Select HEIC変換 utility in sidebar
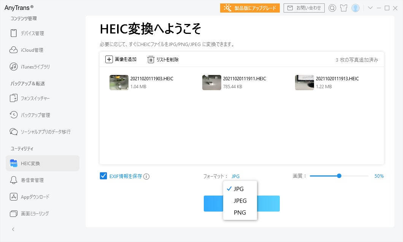403x242 pixels. click(43, 163)
